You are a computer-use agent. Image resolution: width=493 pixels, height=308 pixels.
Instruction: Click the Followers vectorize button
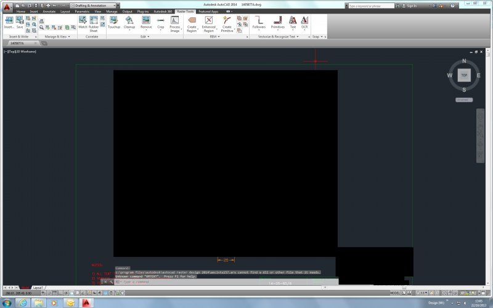[259, 22]
